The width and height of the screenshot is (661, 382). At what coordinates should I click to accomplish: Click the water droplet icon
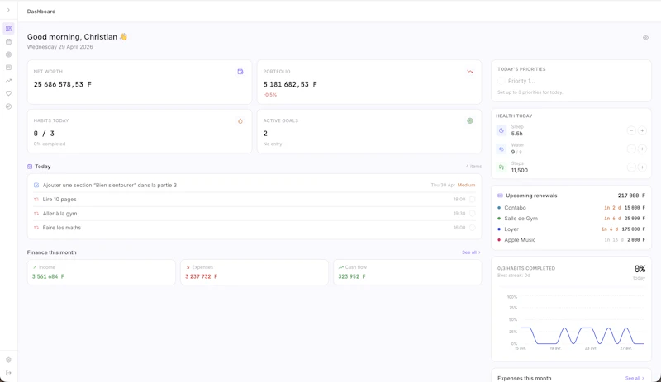point(502,149)
